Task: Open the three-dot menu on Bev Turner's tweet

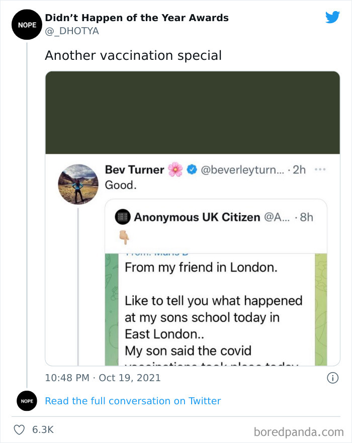Action: pos(320,169)
